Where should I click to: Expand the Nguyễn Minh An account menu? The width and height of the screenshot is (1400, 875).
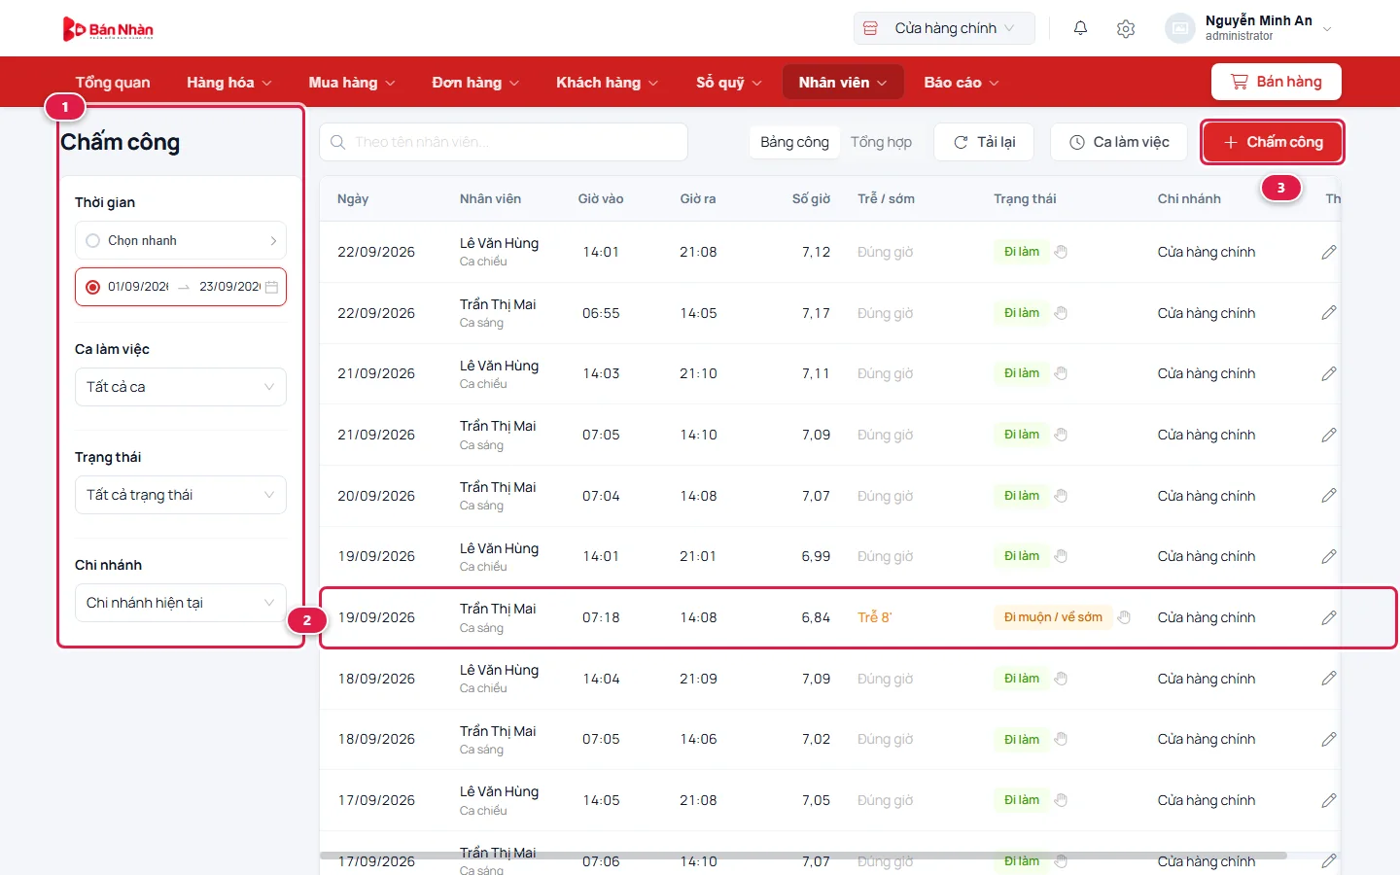click(1327, 28)
